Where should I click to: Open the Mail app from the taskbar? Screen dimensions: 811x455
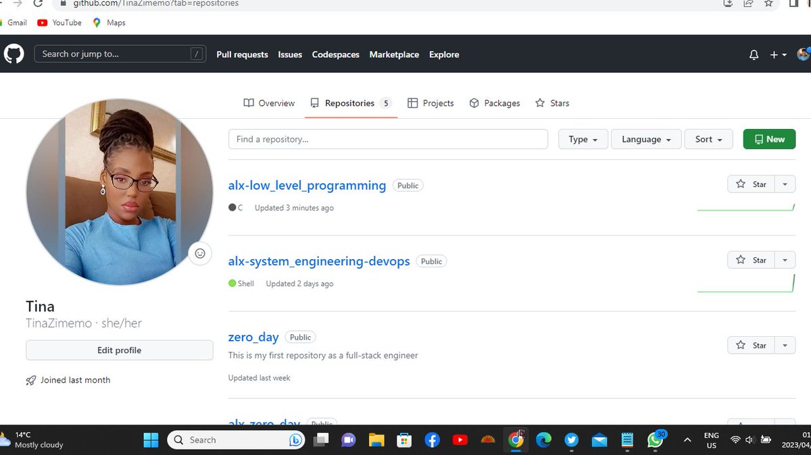coord(599,440)
